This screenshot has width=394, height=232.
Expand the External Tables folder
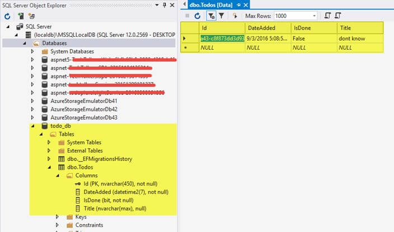click(49, 150)
